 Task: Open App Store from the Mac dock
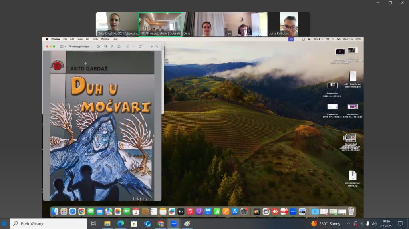click(x=235, y=211)
